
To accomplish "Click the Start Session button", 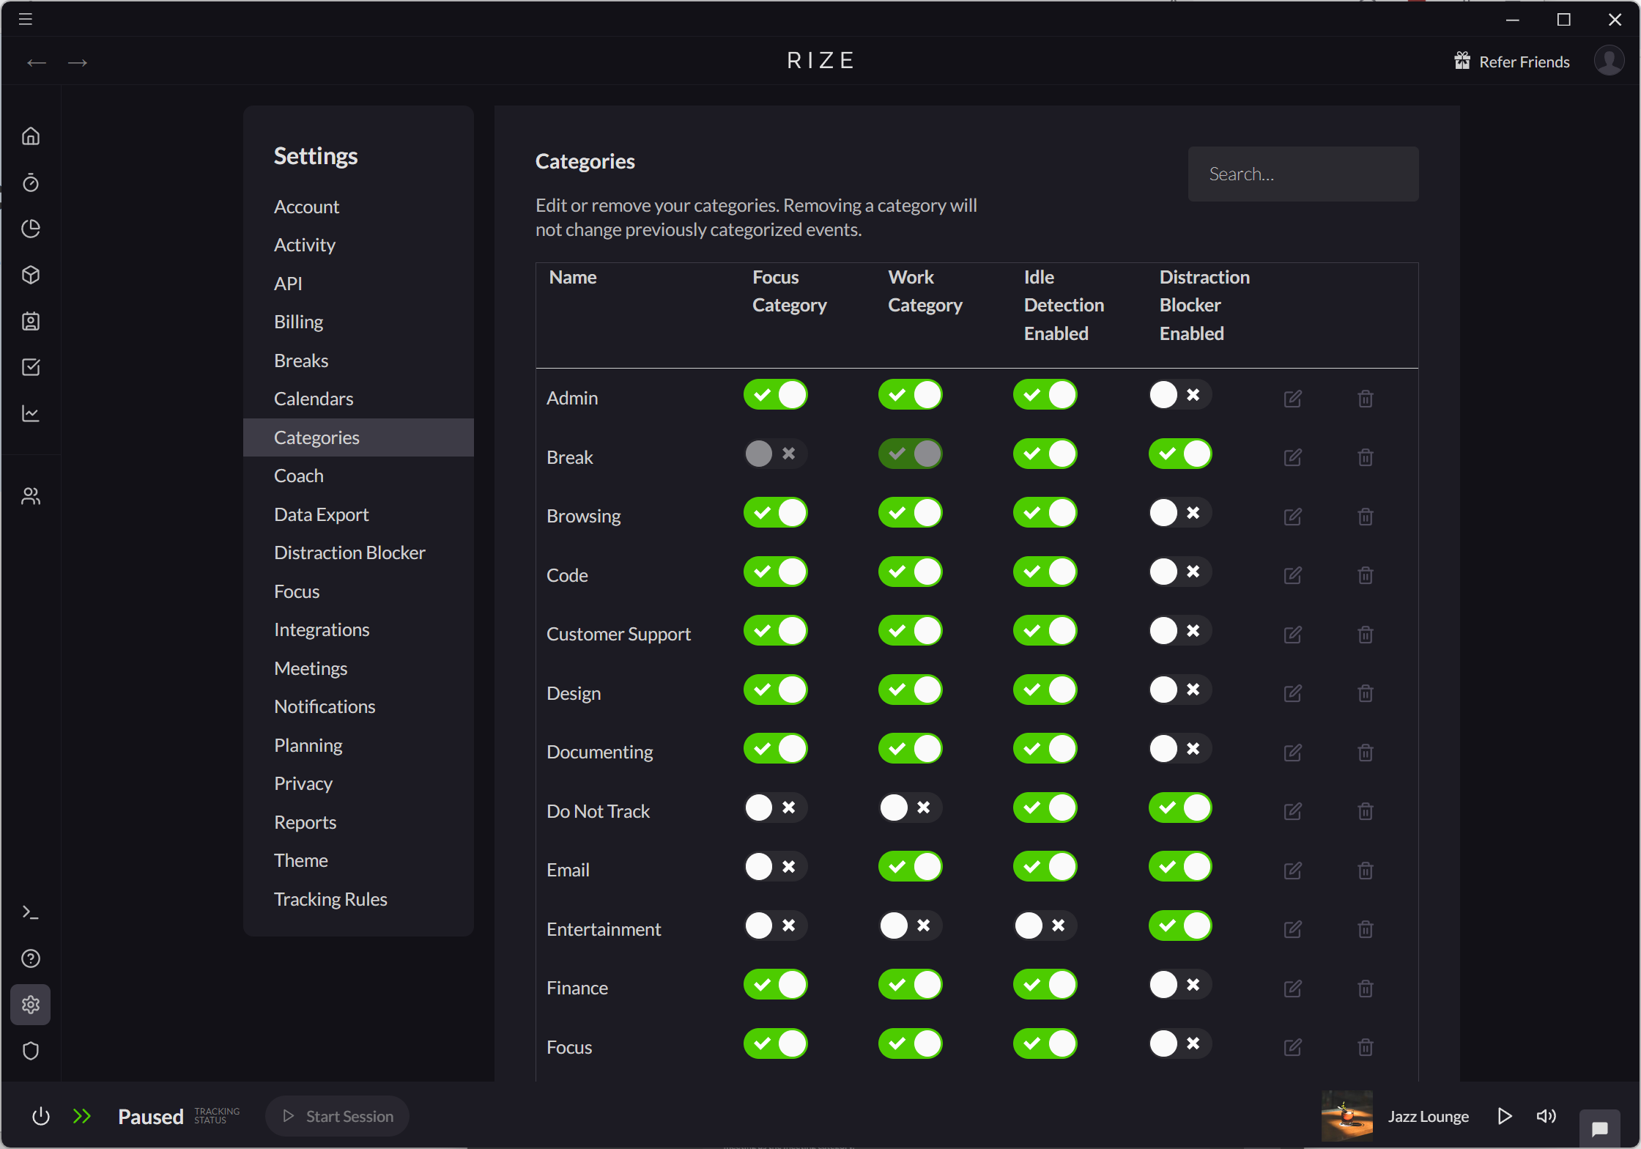I will tap(337, 1115).
